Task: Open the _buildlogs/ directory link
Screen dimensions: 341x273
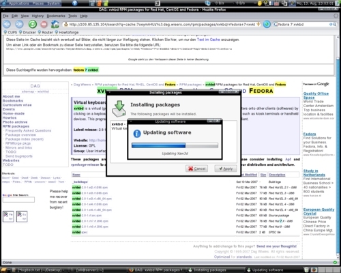Action: coord(80,182)
